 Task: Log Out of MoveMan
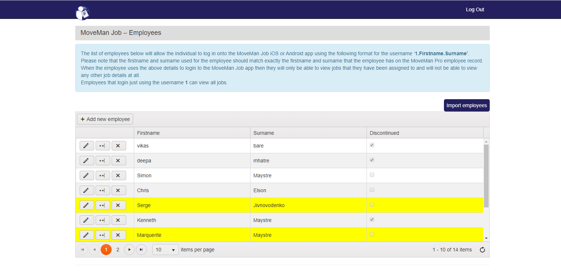(475, 9)
